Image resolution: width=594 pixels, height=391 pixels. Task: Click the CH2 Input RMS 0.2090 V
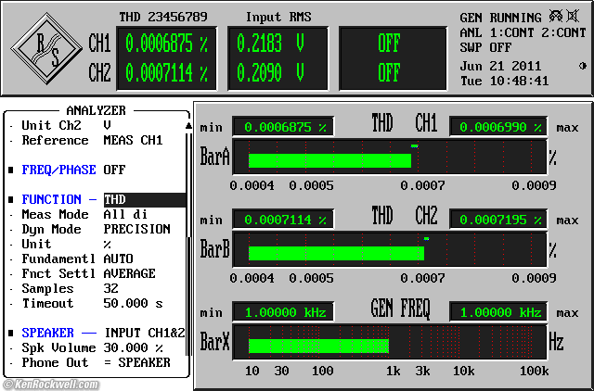coord(270,73)
